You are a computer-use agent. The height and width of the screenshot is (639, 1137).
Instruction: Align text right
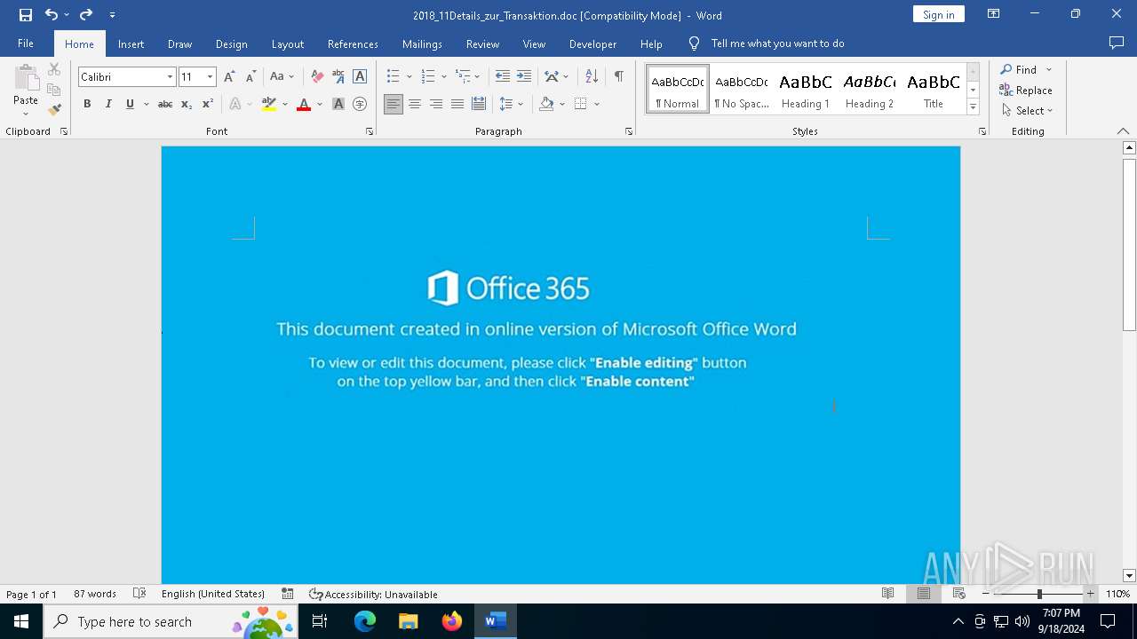436,104
